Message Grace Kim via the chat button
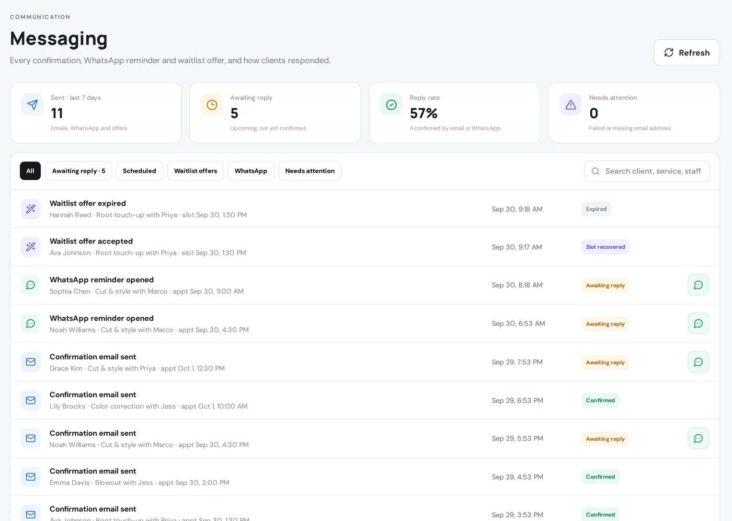 click(698, 362)
